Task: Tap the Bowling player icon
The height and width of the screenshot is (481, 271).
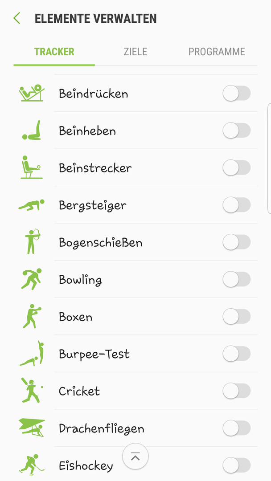Action: pos(31,279)
